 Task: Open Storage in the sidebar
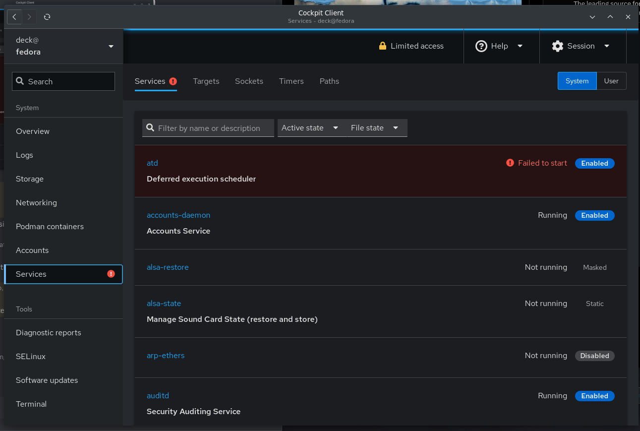pos(63,179)
